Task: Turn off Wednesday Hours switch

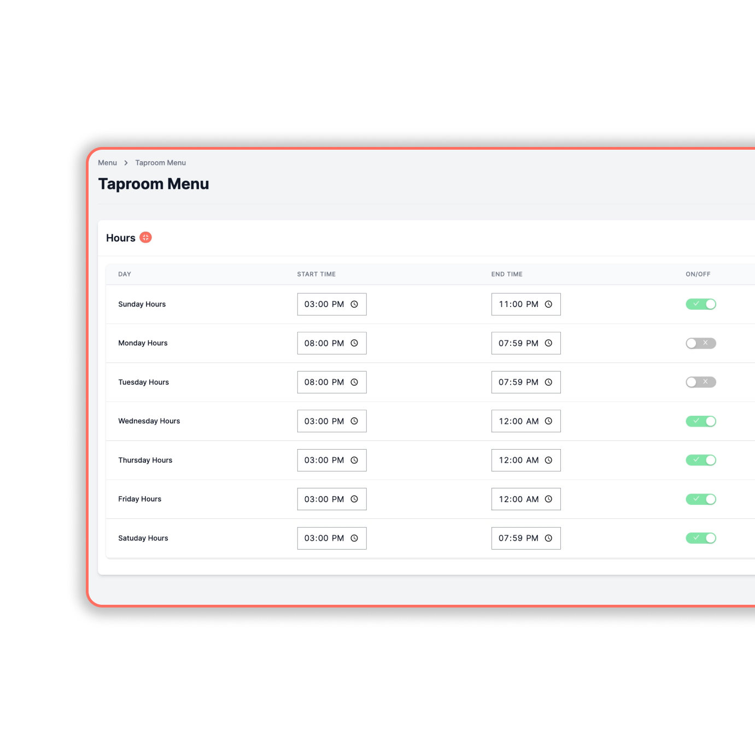Action: 700,421
